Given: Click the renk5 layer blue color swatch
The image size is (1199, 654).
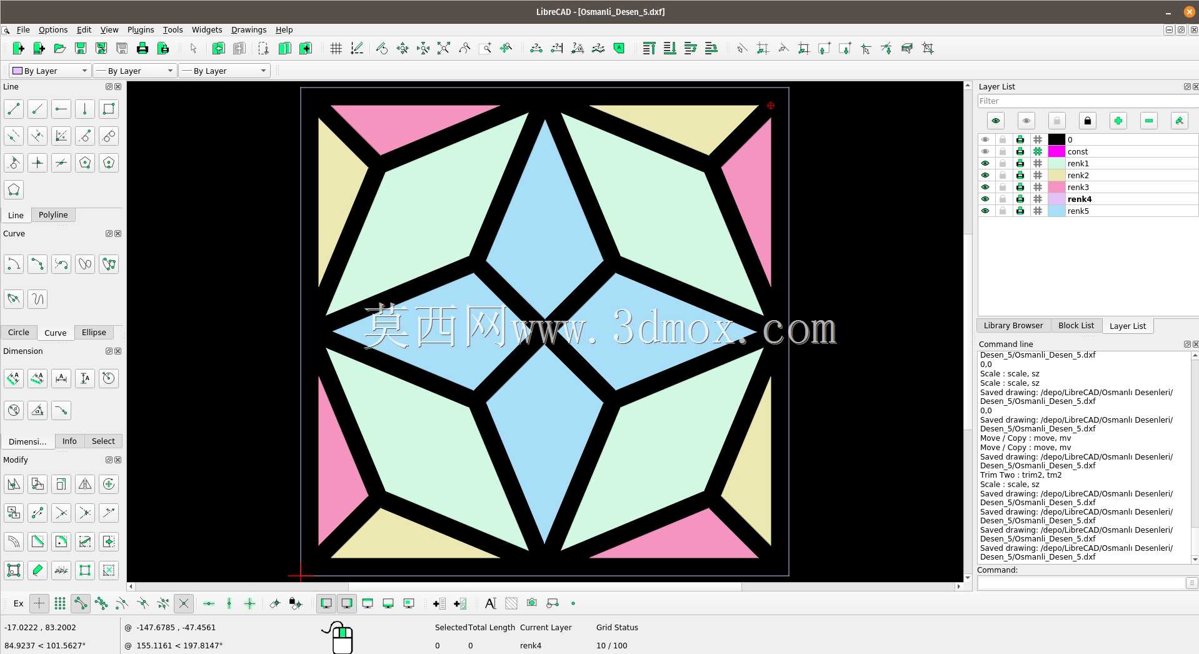Looking at the screenshot, I should 1056,211.
